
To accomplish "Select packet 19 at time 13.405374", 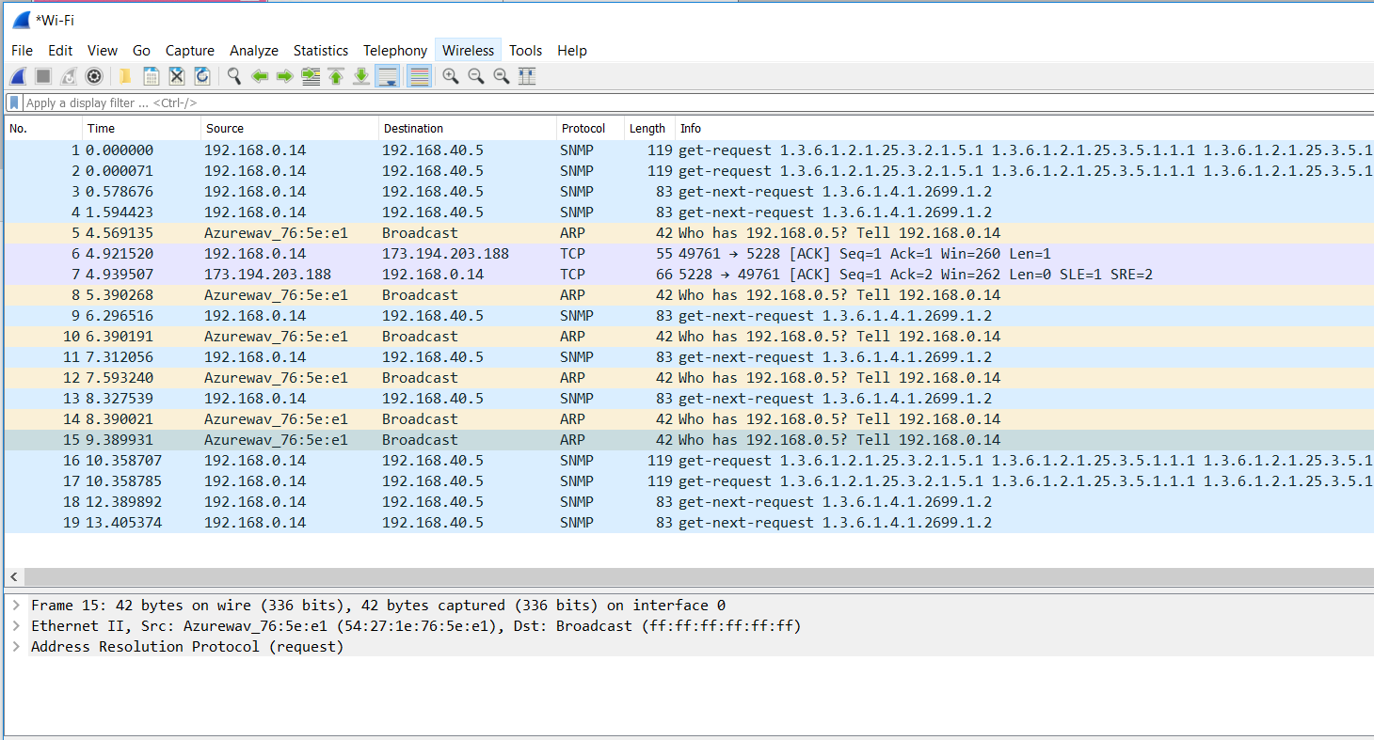I will tap(689, 523).
